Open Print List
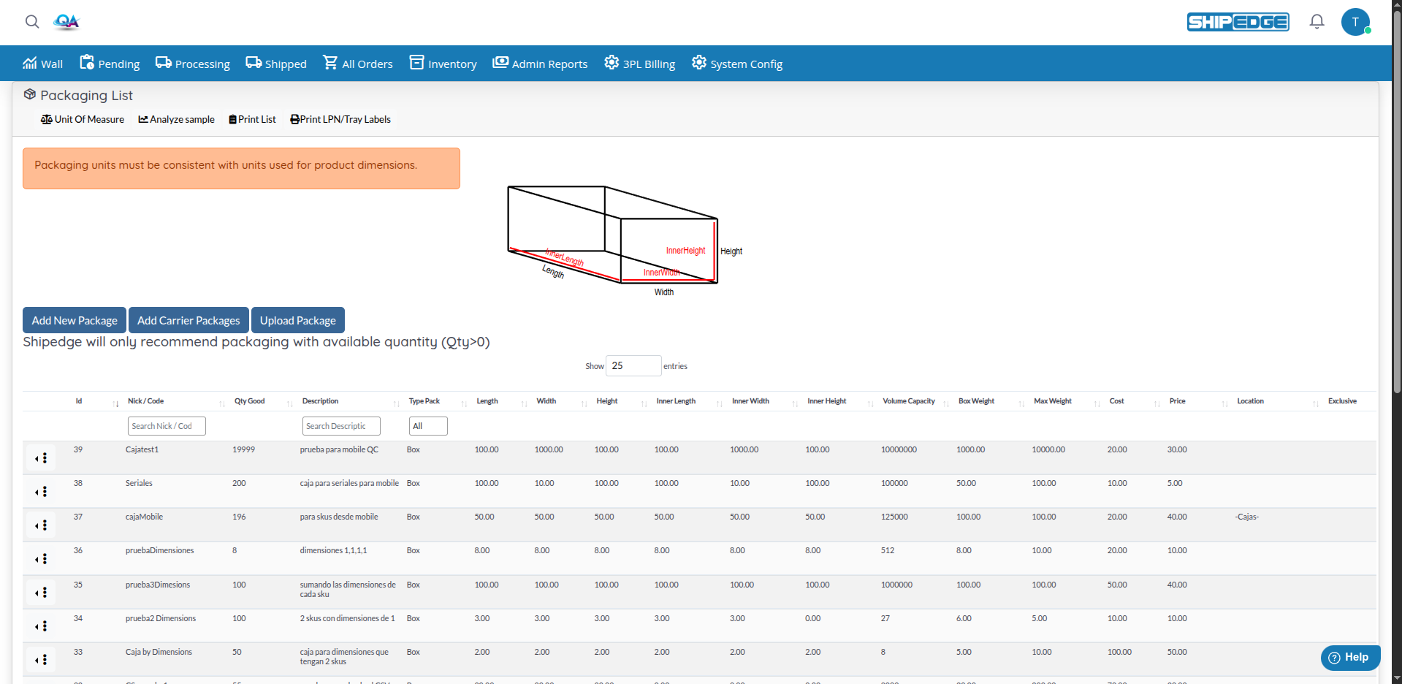 point(252,119)
